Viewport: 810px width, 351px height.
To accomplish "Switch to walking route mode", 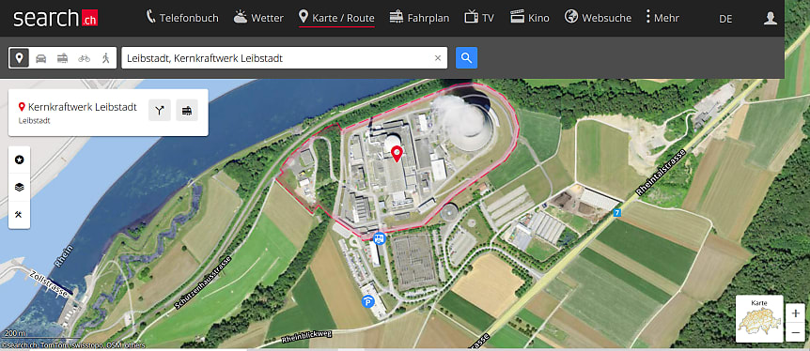I will pyautogui.click(x=106, y=58).
